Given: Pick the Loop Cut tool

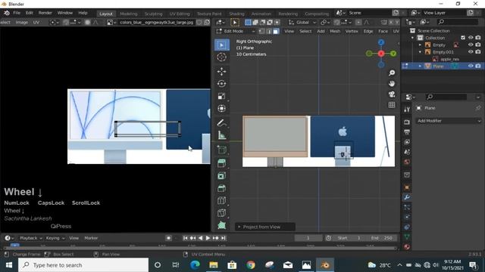Looking at the screenshot, I should pos(221,200).
